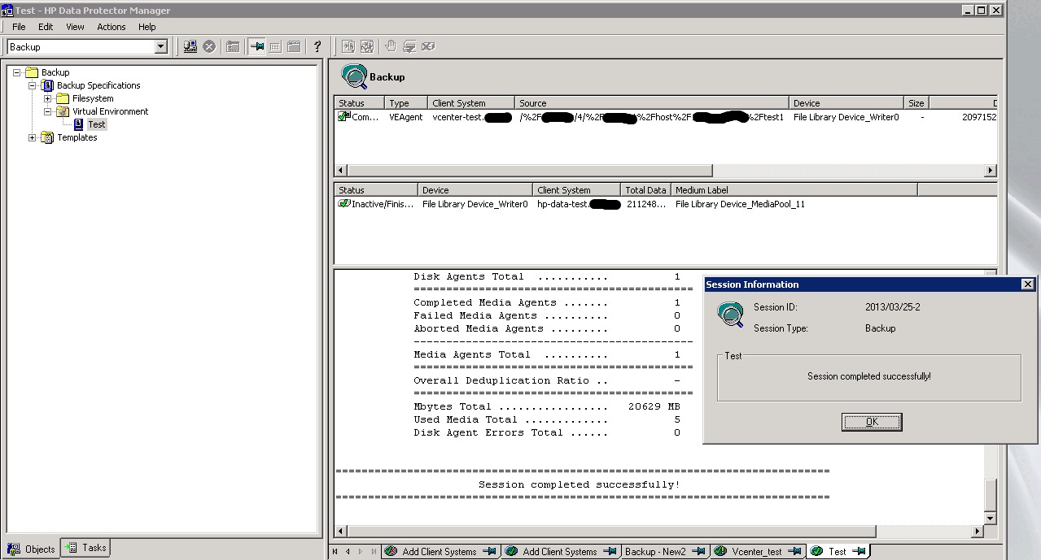Click the toolbar icon next to the abort button
The width and height of the screenshot is (1041, 560).
point(233,46)
